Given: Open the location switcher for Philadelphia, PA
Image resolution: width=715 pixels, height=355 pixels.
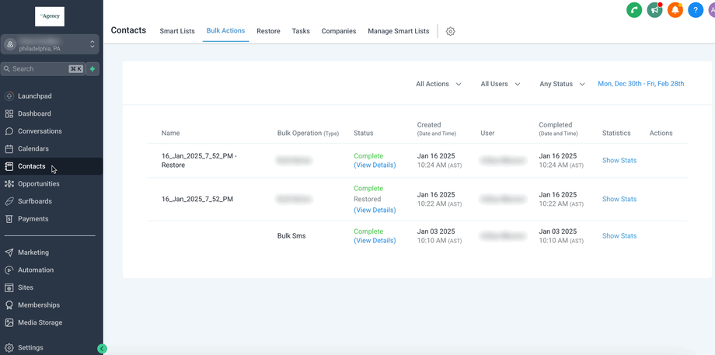Looking at the screenshot, I should (51, 44).
